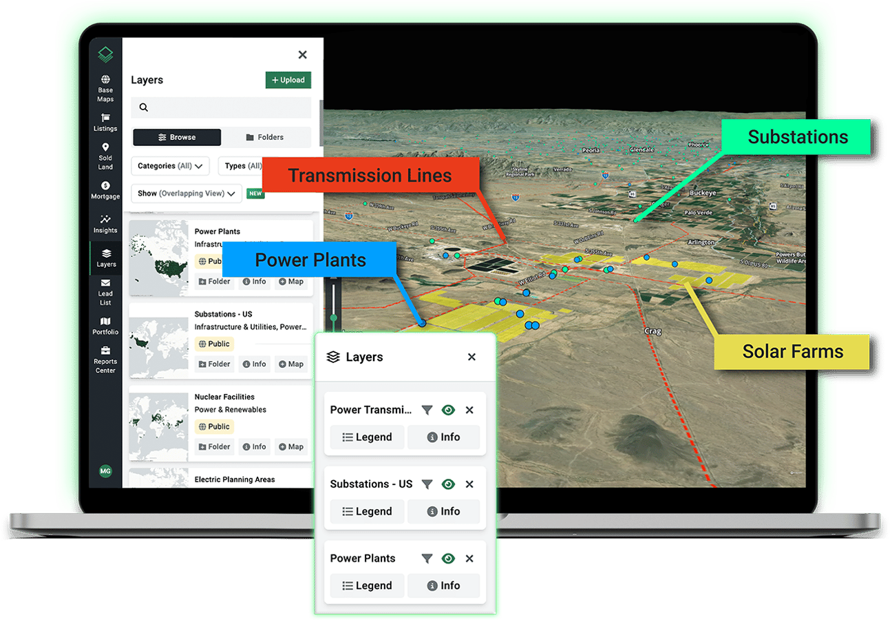The image size is (890, 620).
Task: Open Legend for Power Plants layer
Action: point(367,586)
